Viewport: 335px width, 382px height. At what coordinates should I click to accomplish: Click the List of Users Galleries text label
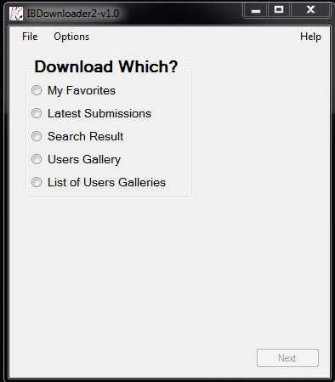tap(106, 182)
